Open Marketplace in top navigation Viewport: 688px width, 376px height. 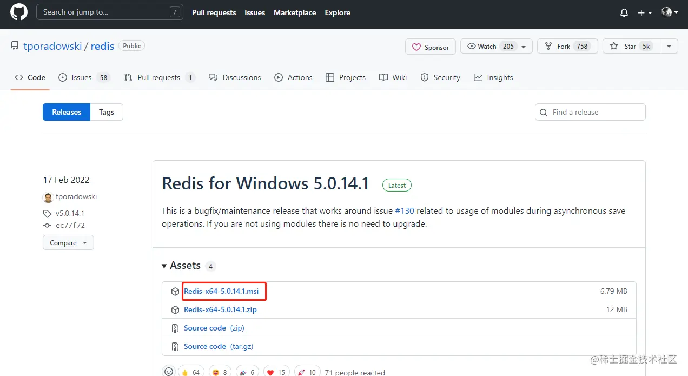click(295, 12)
